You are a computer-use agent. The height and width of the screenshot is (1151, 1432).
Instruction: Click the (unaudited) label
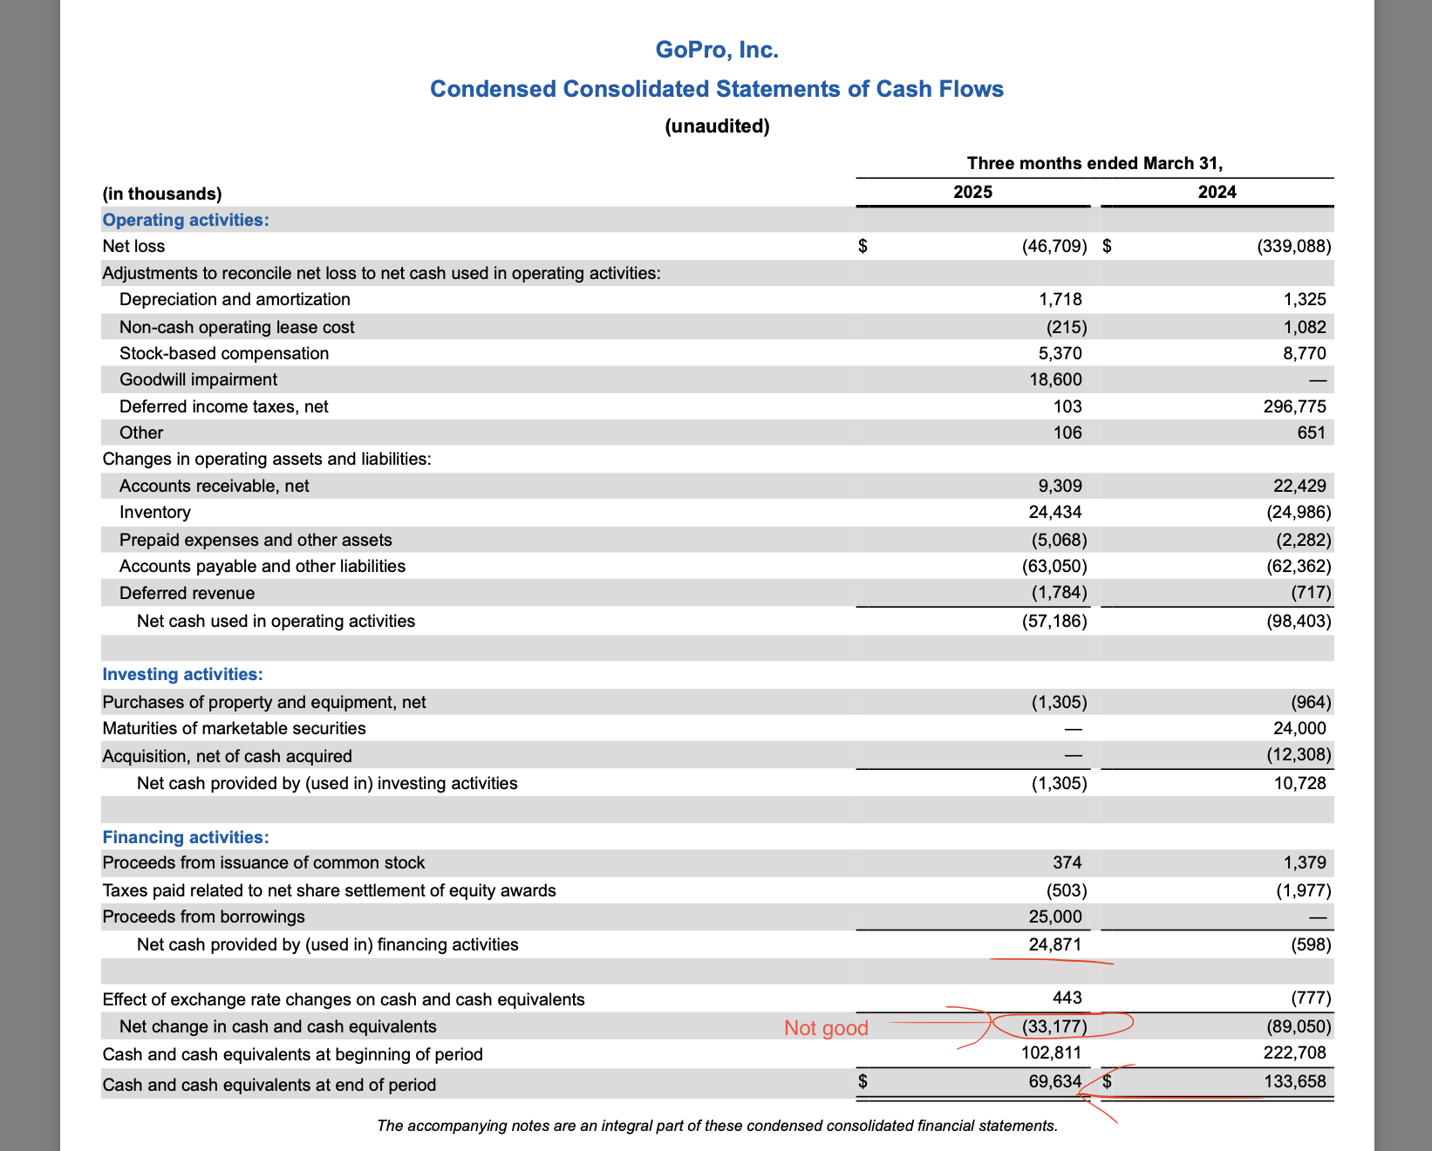(x=717, y=126)
